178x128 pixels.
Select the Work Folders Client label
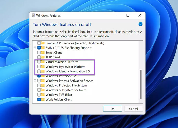(x=58, y=100)
